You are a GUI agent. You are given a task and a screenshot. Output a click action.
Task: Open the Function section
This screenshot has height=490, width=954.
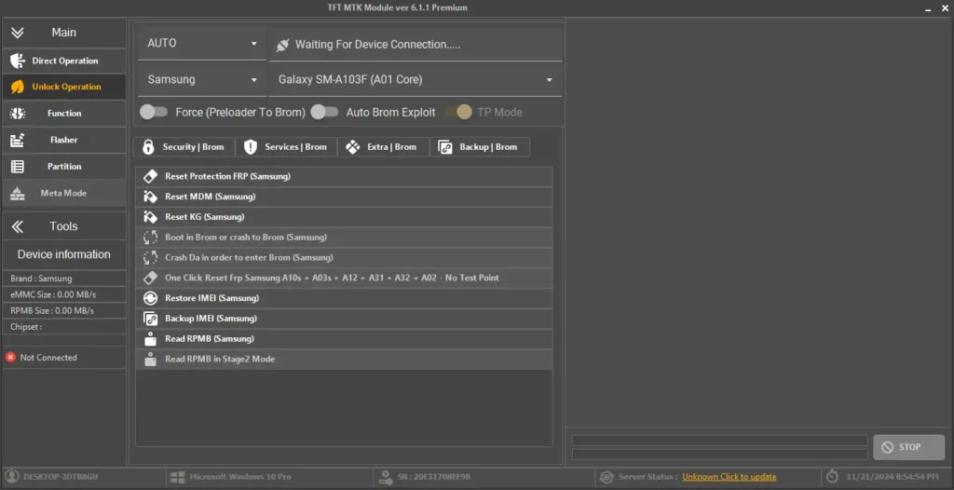[x=64, y=114]
